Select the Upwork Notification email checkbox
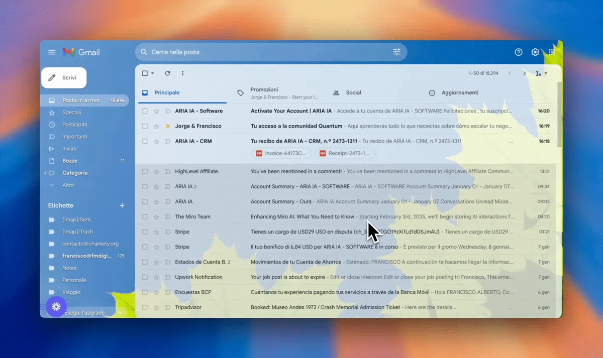The height and width of the screenshot is (358, 603). pos(145,277)
